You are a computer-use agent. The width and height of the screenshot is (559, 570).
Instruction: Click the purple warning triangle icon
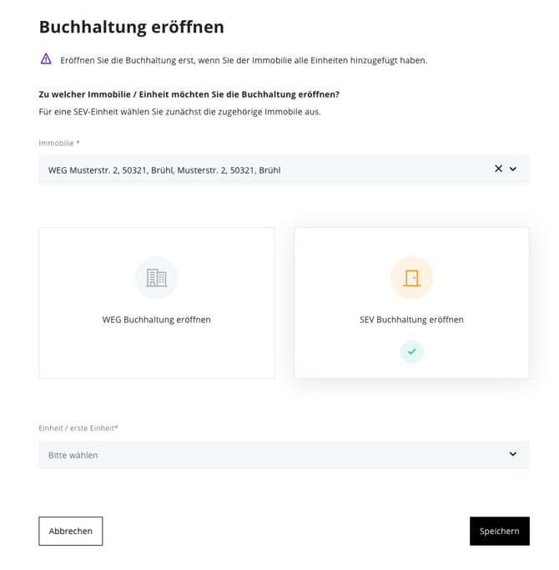click(x=46, y=58)
